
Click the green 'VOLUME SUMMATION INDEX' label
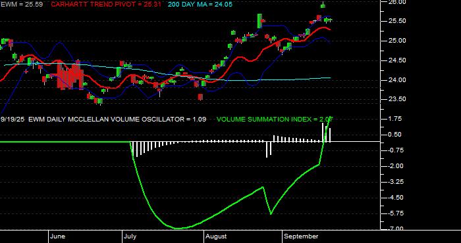tap(275, 120)
